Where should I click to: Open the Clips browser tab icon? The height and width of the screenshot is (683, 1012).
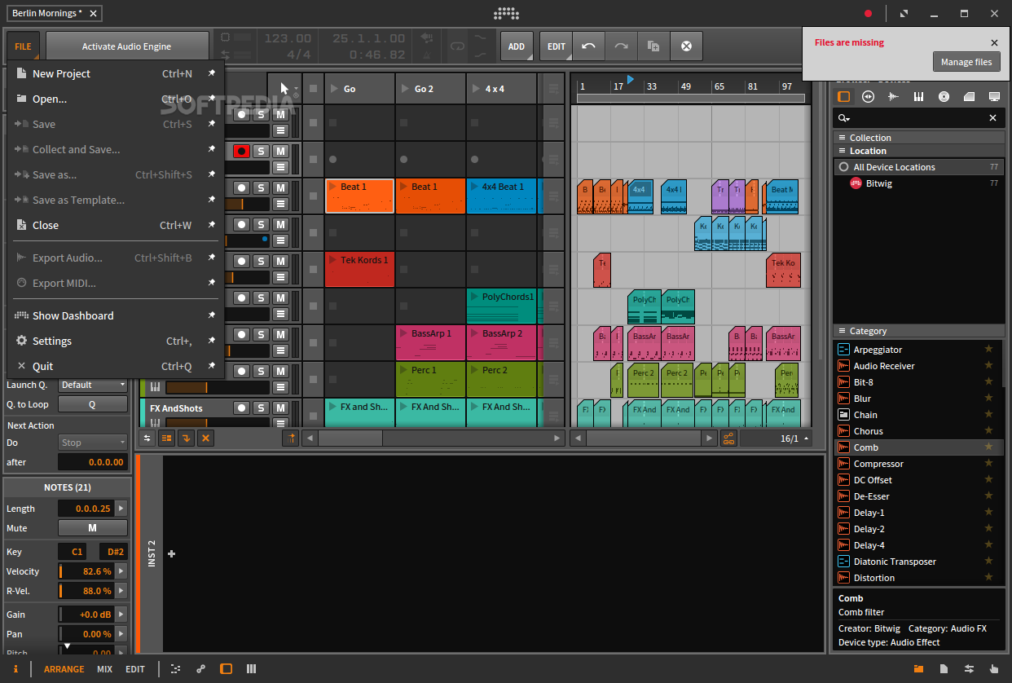pos(969,96)
